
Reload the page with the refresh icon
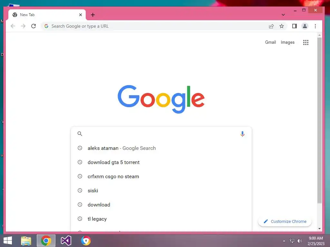[34, 26]
